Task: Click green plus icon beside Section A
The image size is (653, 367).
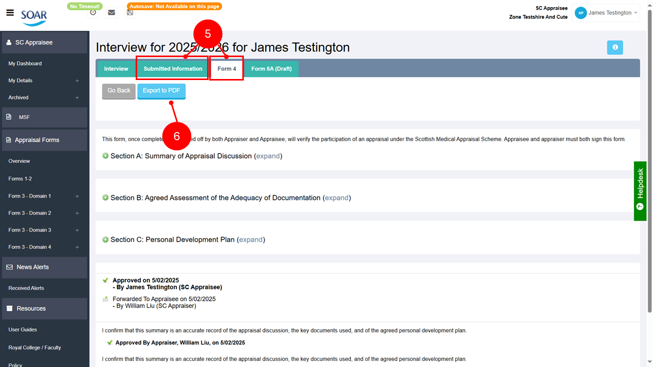Action: (106, 156)
